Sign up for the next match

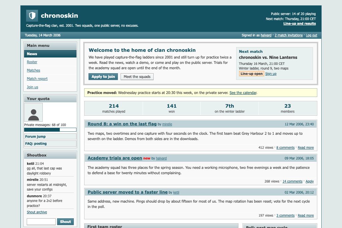coord(271,74)
